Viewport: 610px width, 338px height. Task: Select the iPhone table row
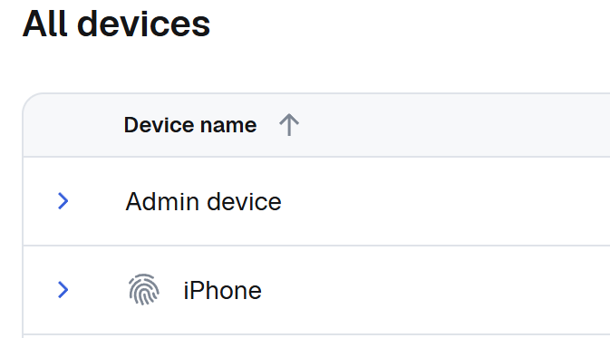click(x=316, y=290)
